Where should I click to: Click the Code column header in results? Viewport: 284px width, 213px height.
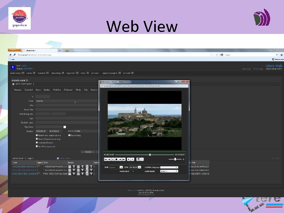pos(24,163)
